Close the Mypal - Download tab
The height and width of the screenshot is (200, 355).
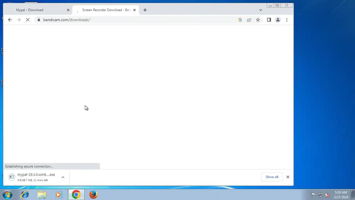click(x=68, y=10)
